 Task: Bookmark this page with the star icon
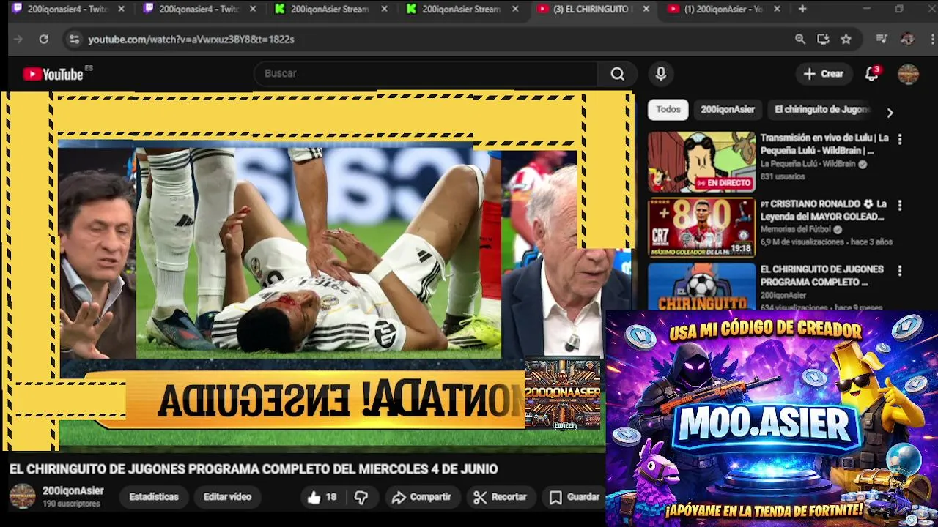(846, 40)
